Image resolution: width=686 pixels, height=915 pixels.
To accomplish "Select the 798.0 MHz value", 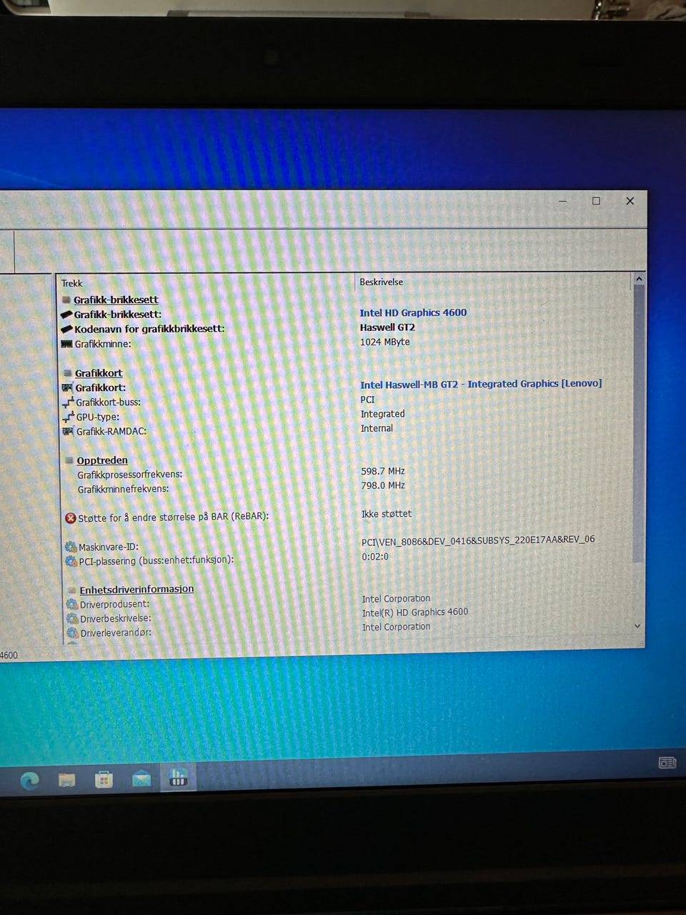I will tap(383, 485).
